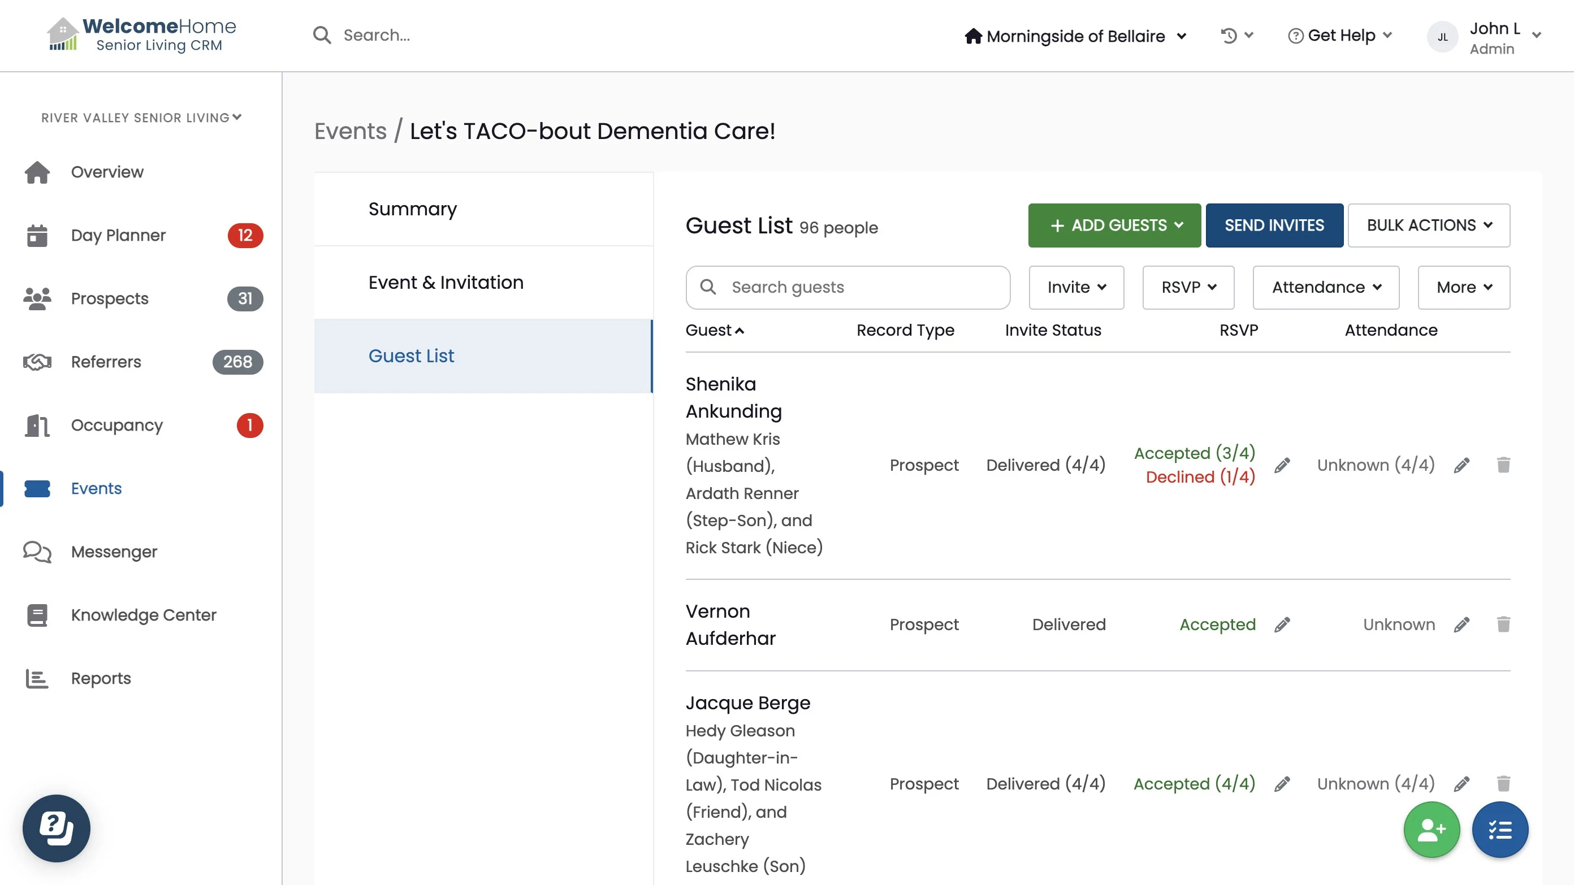Expand the RSVP filter dropdown
1574x885 pixels.
tap(1188, 287)
